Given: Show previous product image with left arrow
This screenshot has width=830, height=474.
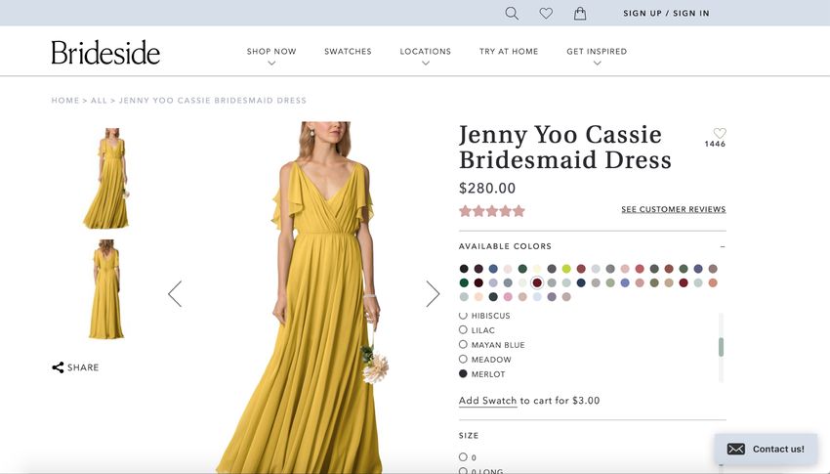Looking at the screenshot, I should click(175, 294).
